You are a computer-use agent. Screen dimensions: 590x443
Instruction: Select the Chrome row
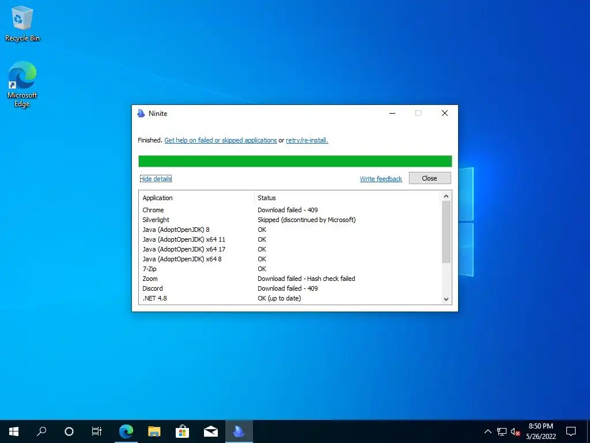click(x=290, y=210)
